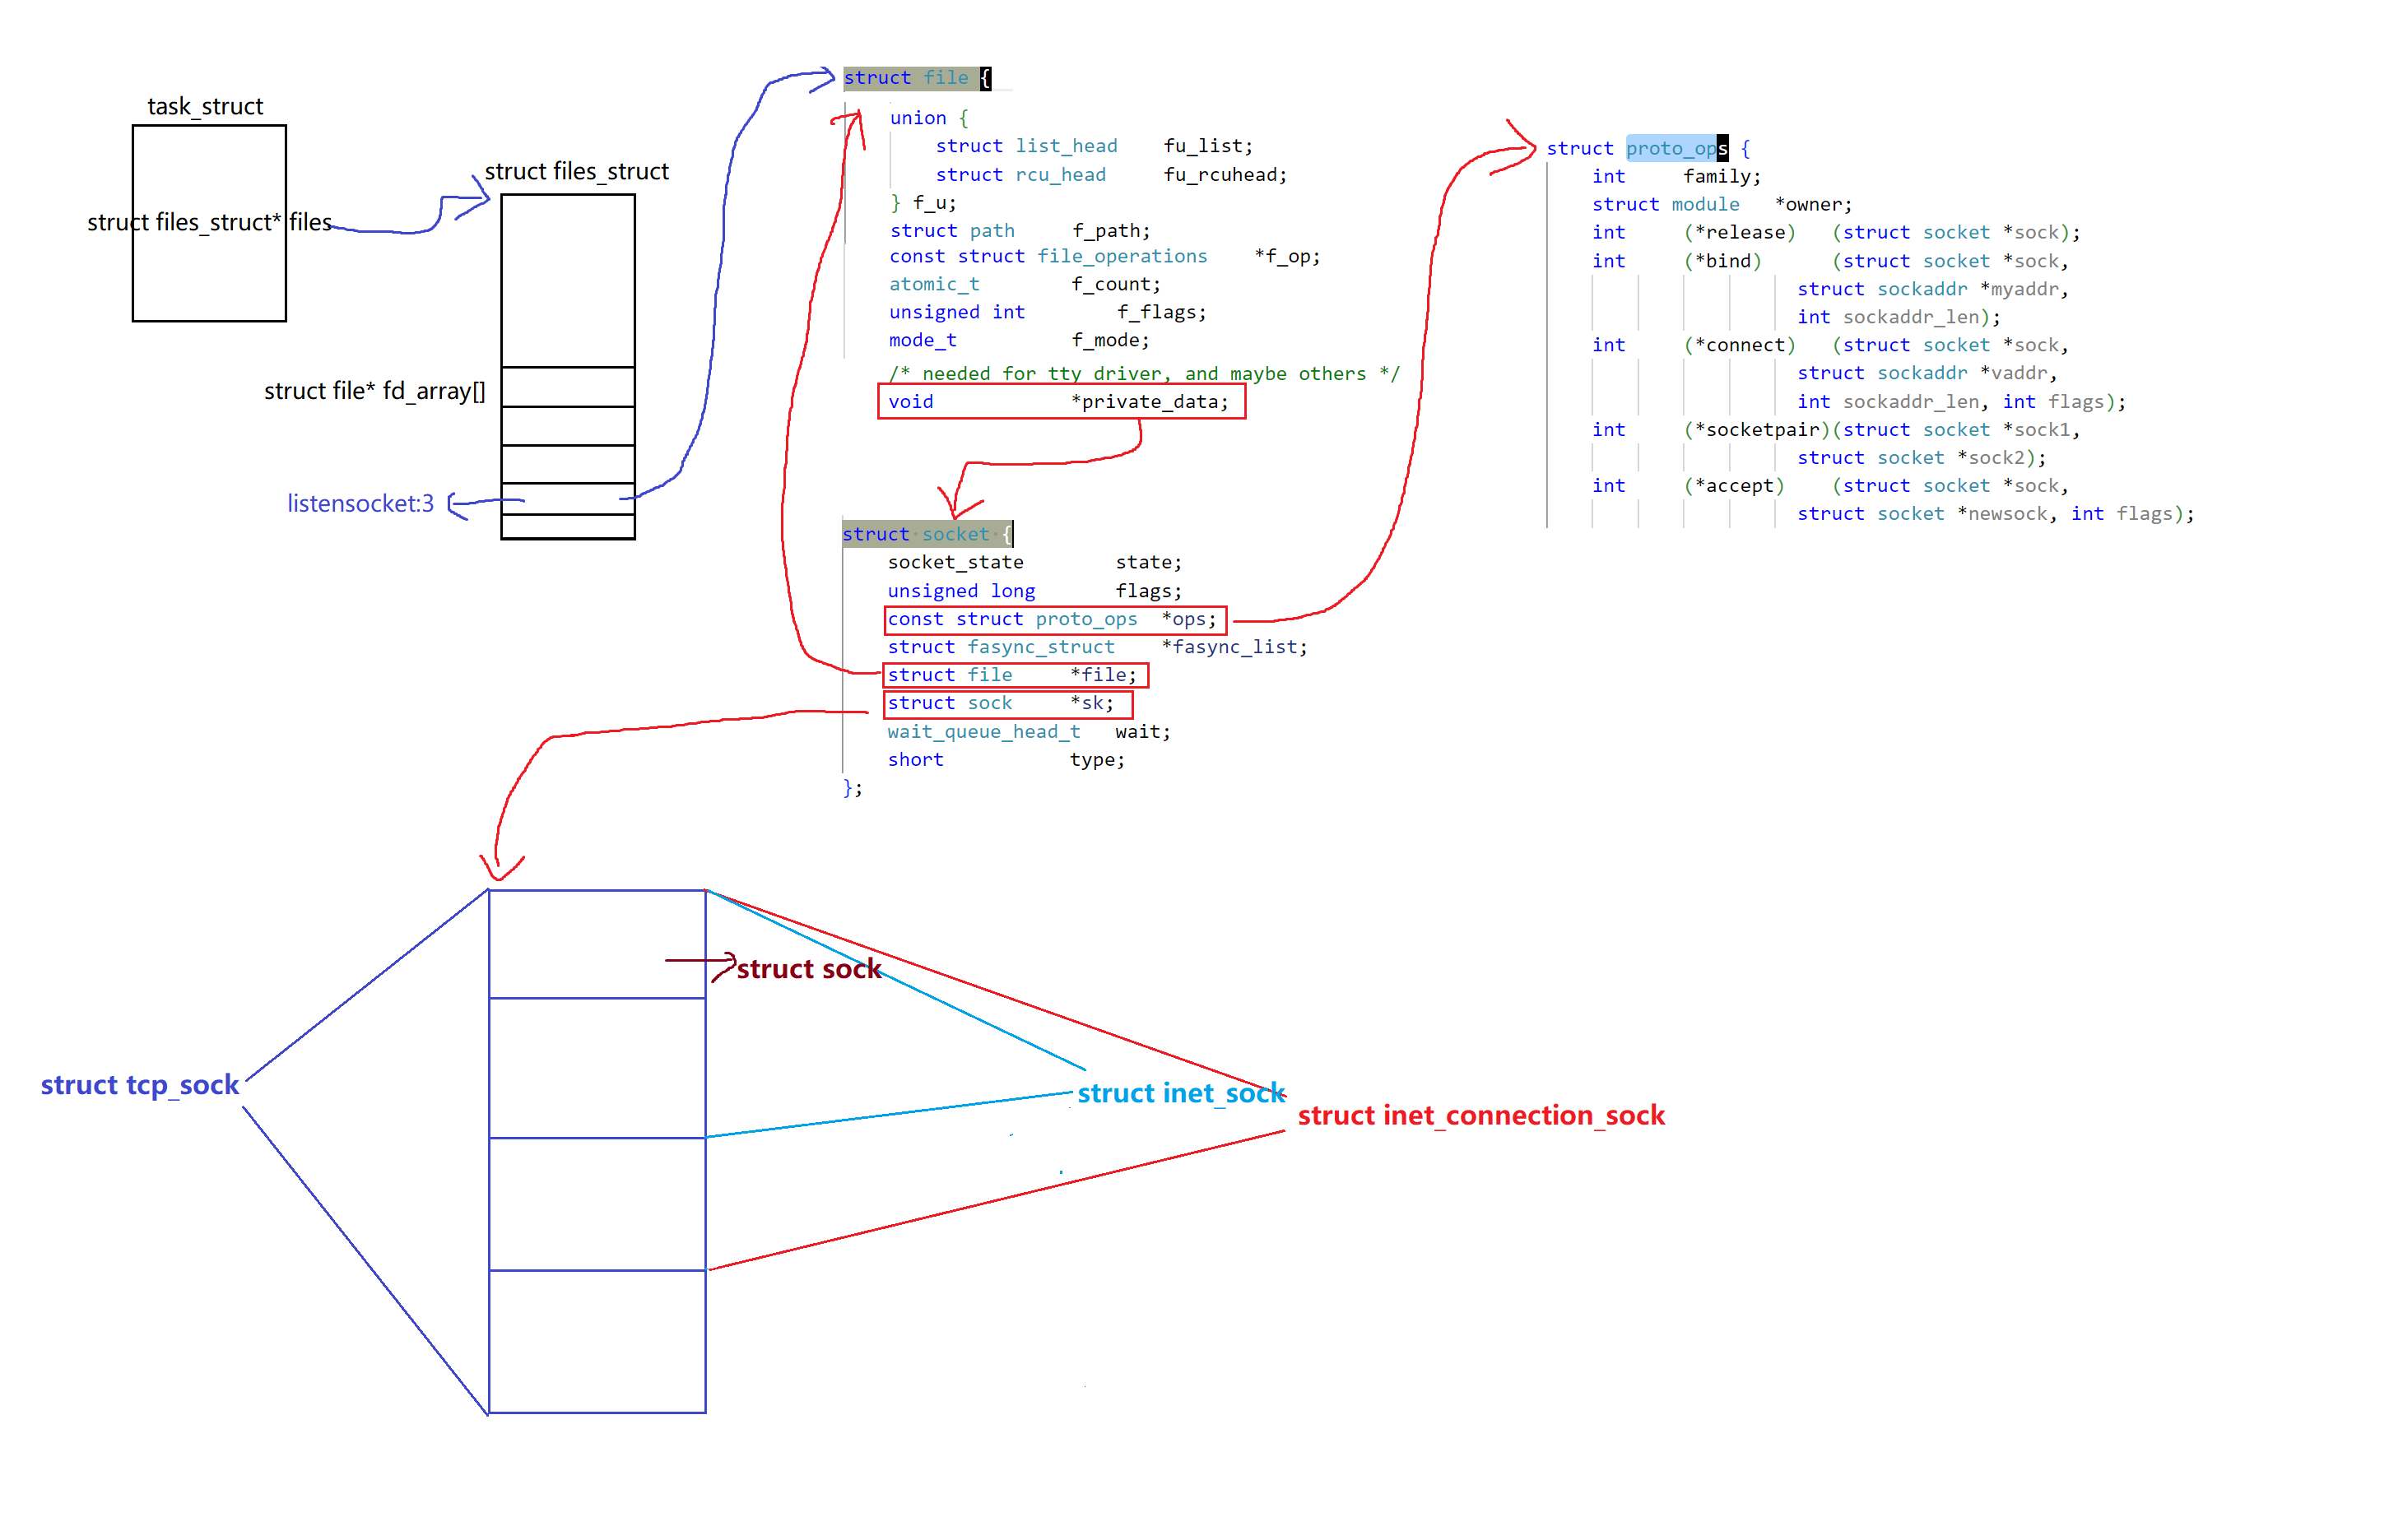
Task: Select the listensocket:3 blue label
Action: 360,503
